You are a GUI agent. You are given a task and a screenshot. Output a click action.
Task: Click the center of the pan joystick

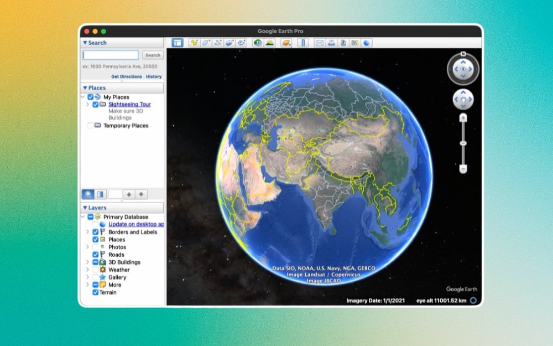463,100
